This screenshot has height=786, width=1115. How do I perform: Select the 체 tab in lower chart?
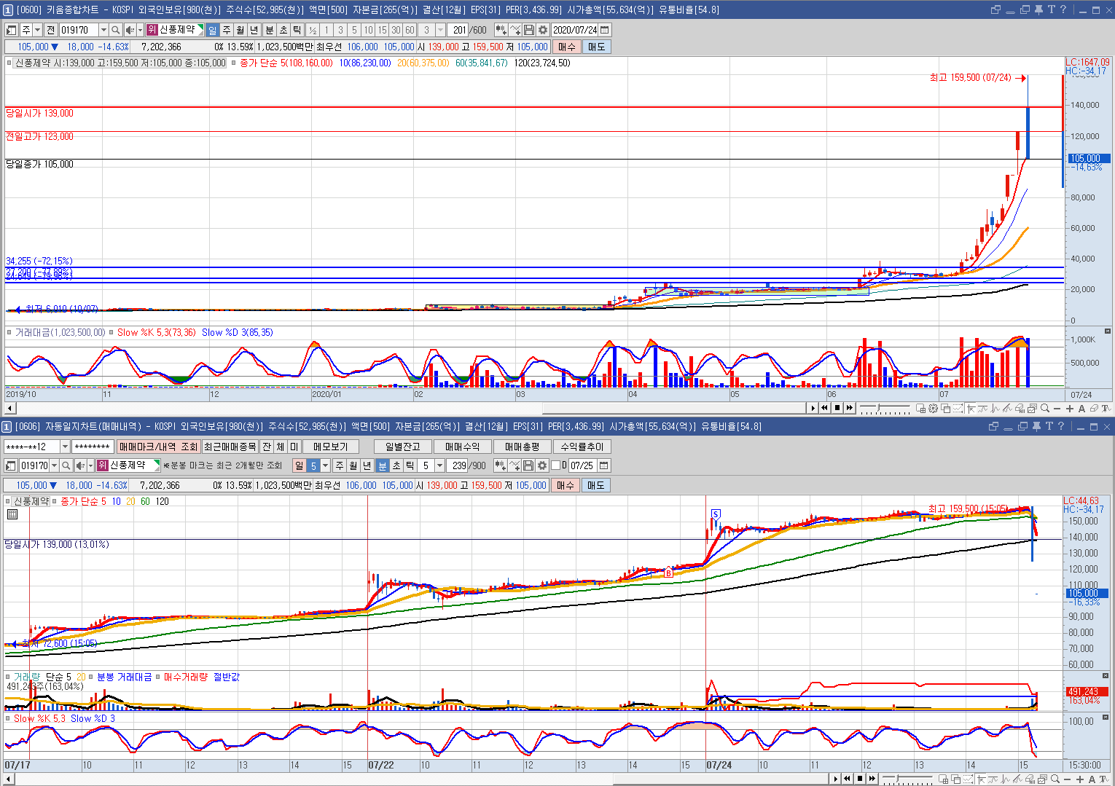tap(281, 447)
